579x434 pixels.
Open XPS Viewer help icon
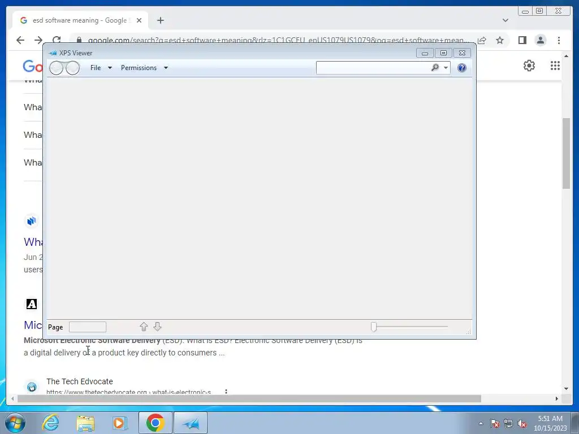pyautogui.click(x=461, y=68)
